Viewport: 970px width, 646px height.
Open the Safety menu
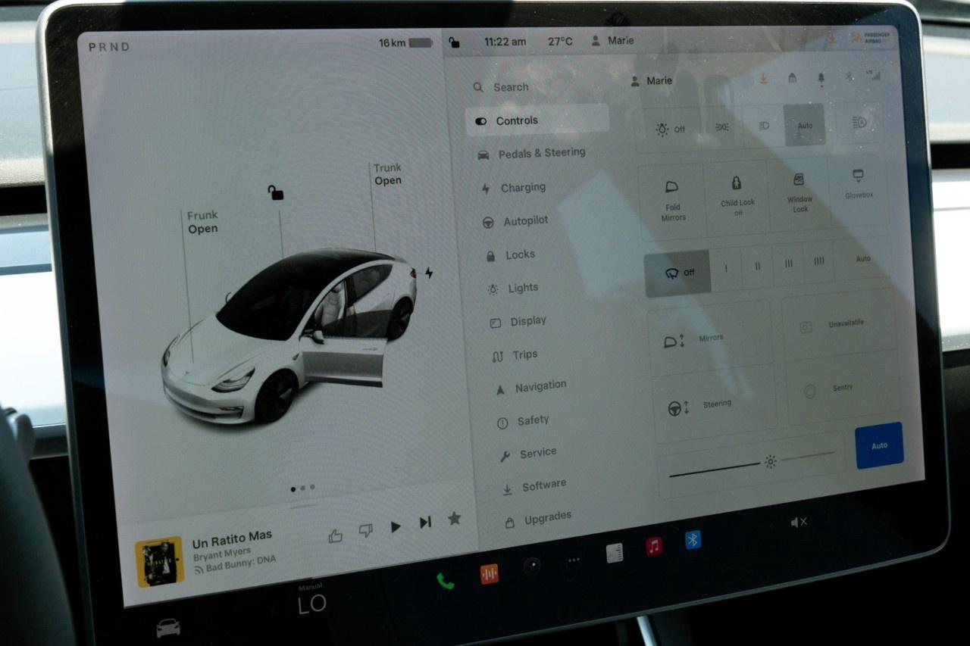point(523,421)
